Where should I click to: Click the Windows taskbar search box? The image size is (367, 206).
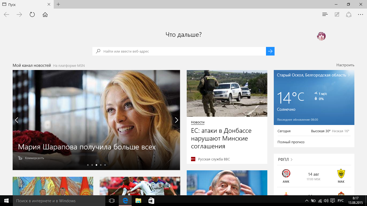tap(59, 201)
